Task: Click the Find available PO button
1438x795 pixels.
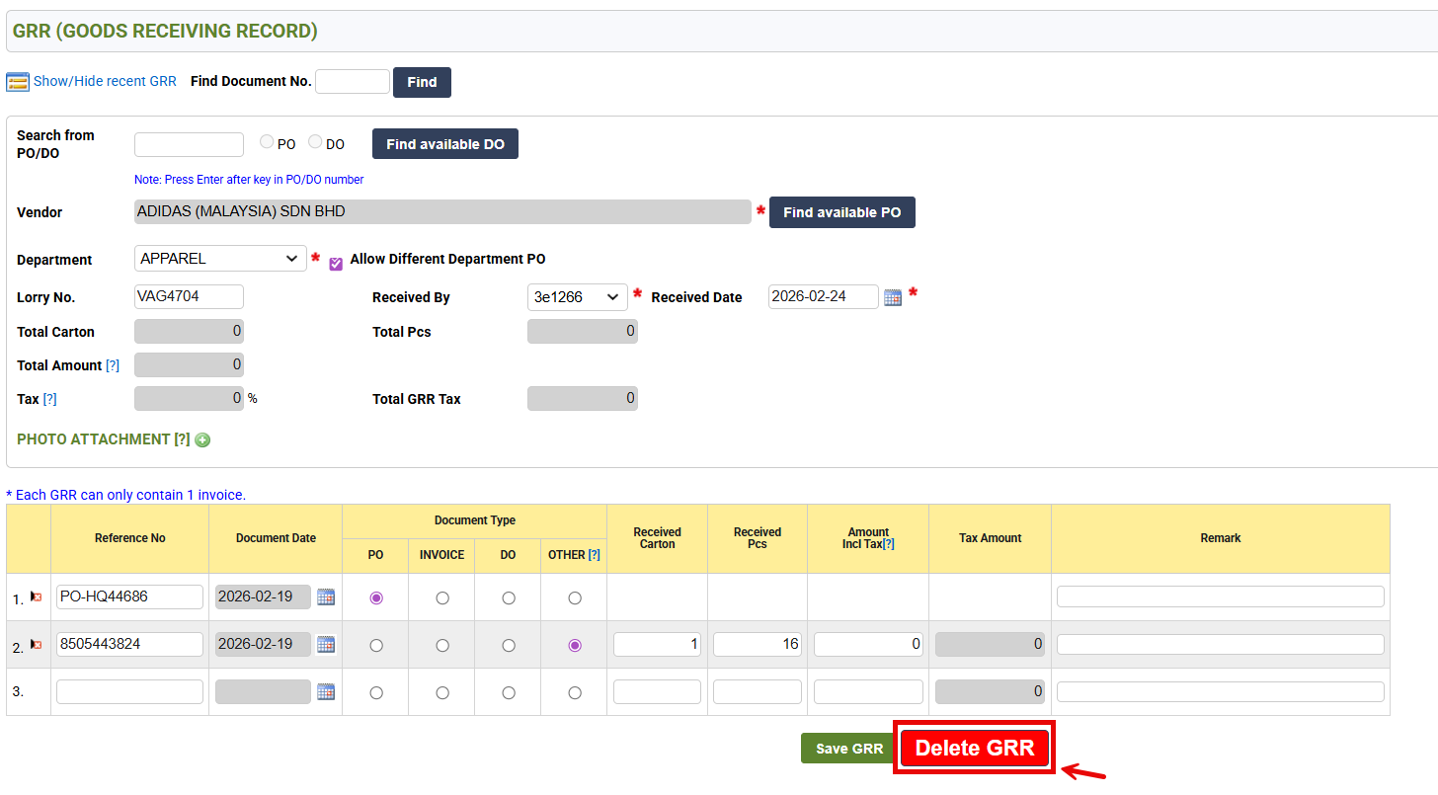Action: click(841, 212)
